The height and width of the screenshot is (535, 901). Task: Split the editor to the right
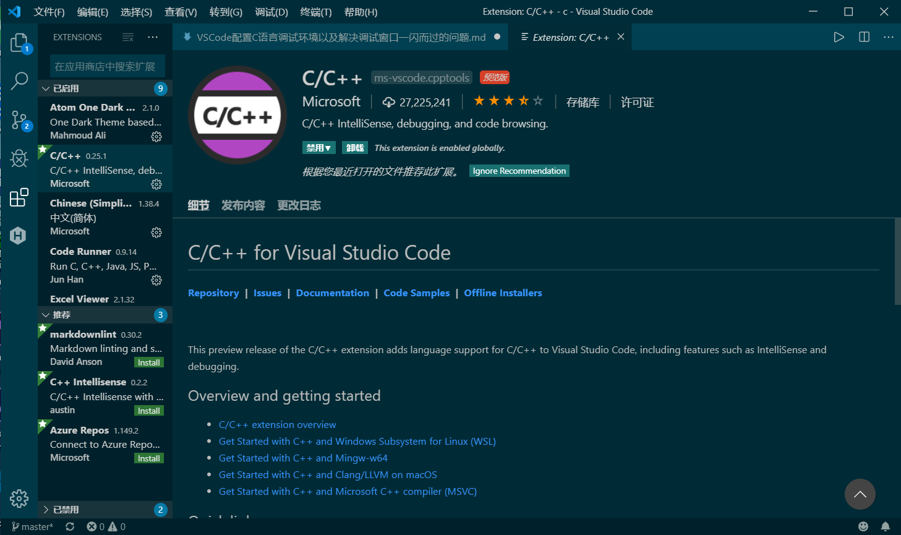coord(865,37)
